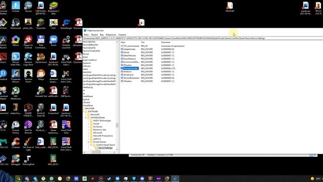Click the registry path address bar

[203, 38]
